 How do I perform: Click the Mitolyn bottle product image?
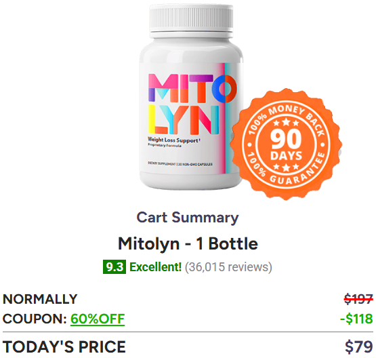[x=191, y=97]
